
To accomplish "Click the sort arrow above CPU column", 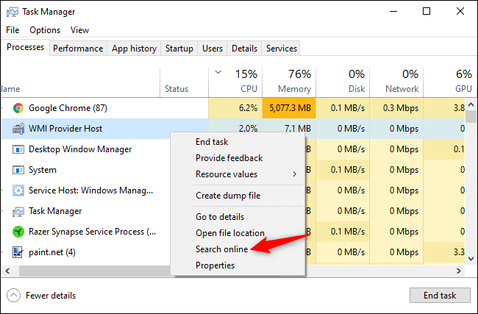I will coord(218,73).
